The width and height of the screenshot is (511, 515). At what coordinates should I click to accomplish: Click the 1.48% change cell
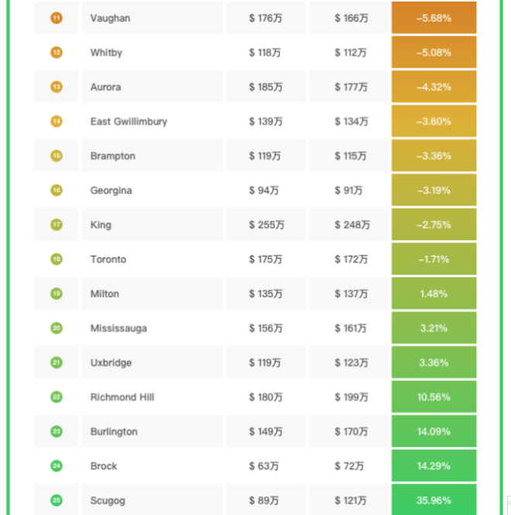[434, 294]
